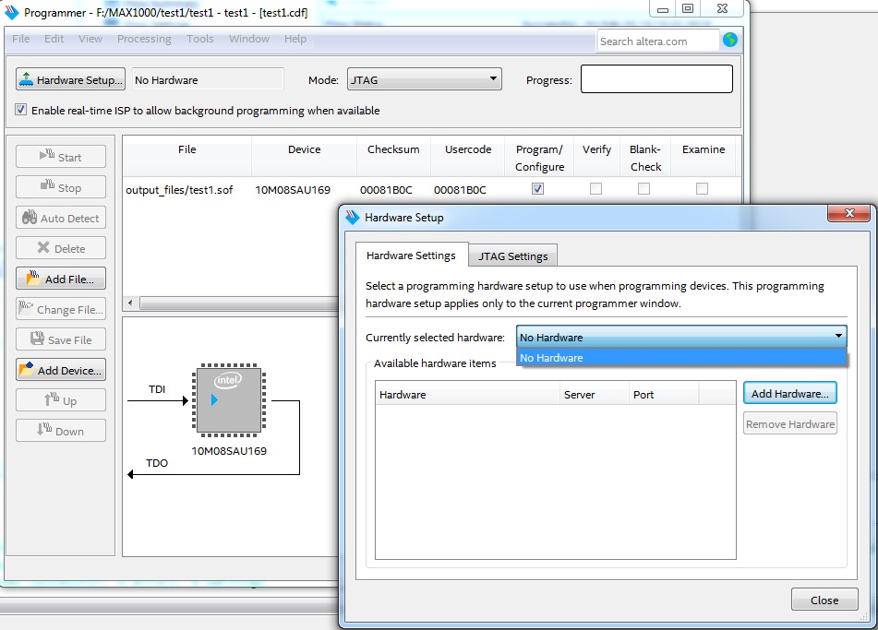This screenshot has height=630, width=878.
Task: Open Currently selected hardware dropdown
Action: coord(681,337)
